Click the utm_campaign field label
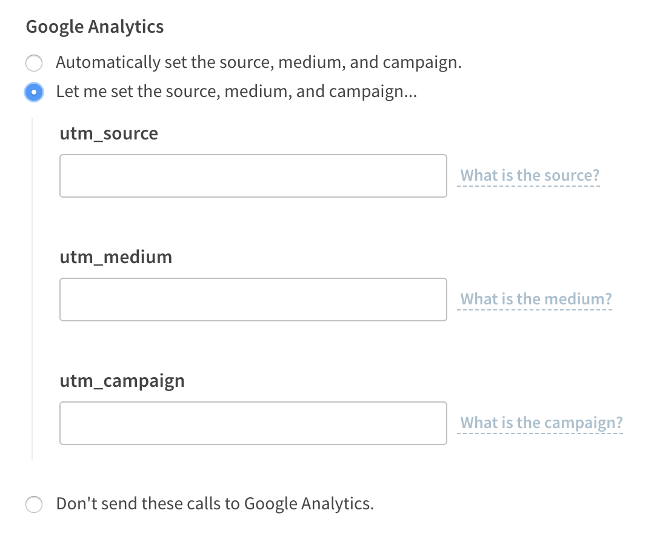 pyautogui.click(x=122, y=381)
